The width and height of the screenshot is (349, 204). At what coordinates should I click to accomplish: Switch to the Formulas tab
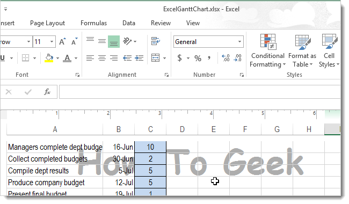pos(94,23)
